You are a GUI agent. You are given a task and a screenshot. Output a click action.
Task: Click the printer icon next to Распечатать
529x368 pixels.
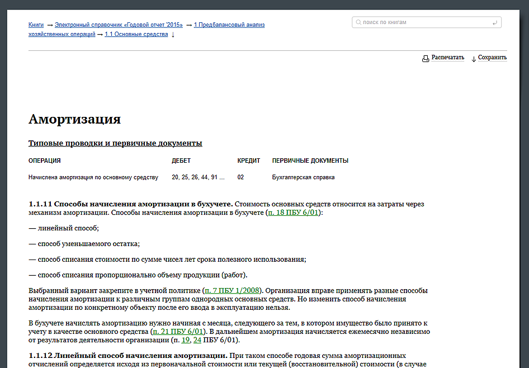pos(426,59)
